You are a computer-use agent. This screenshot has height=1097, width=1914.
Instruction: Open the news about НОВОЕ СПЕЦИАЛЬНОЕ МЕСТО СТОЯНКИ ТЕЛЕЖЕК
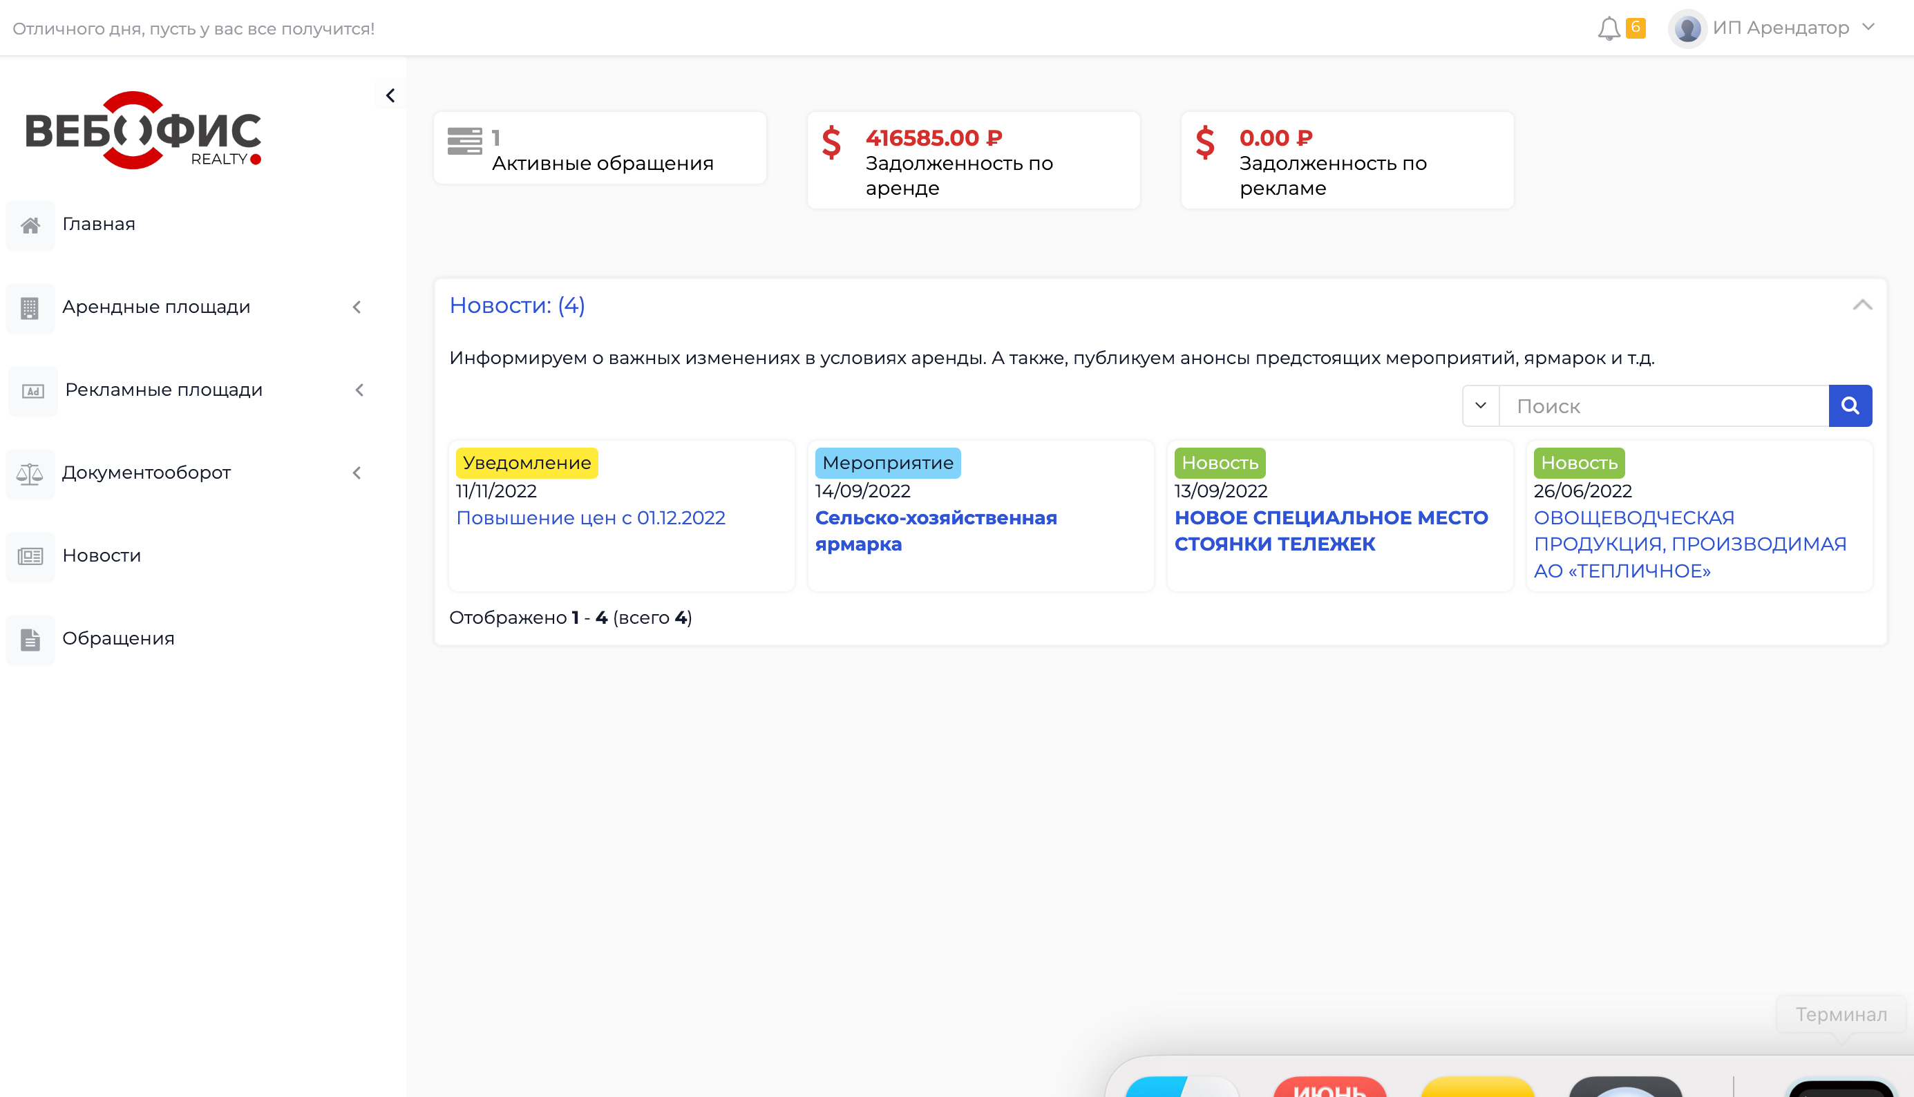(1331, 530)
